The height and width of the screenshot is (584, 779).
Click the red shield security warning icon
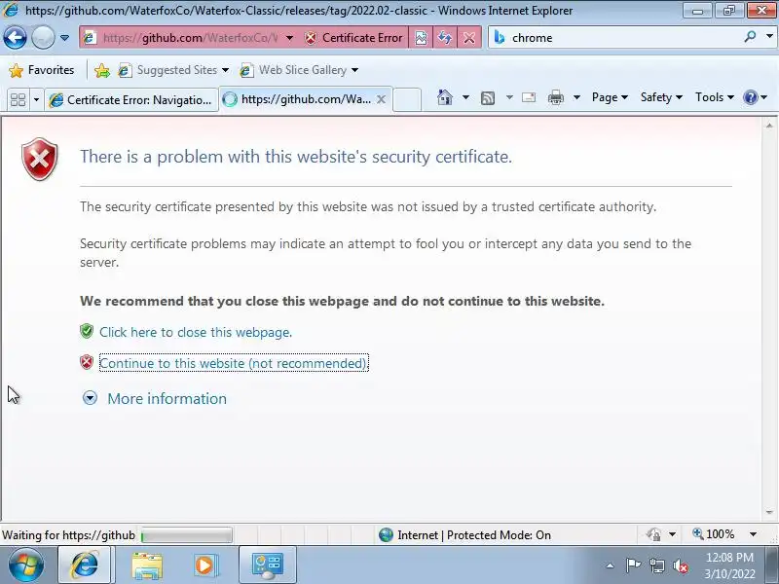40,160
